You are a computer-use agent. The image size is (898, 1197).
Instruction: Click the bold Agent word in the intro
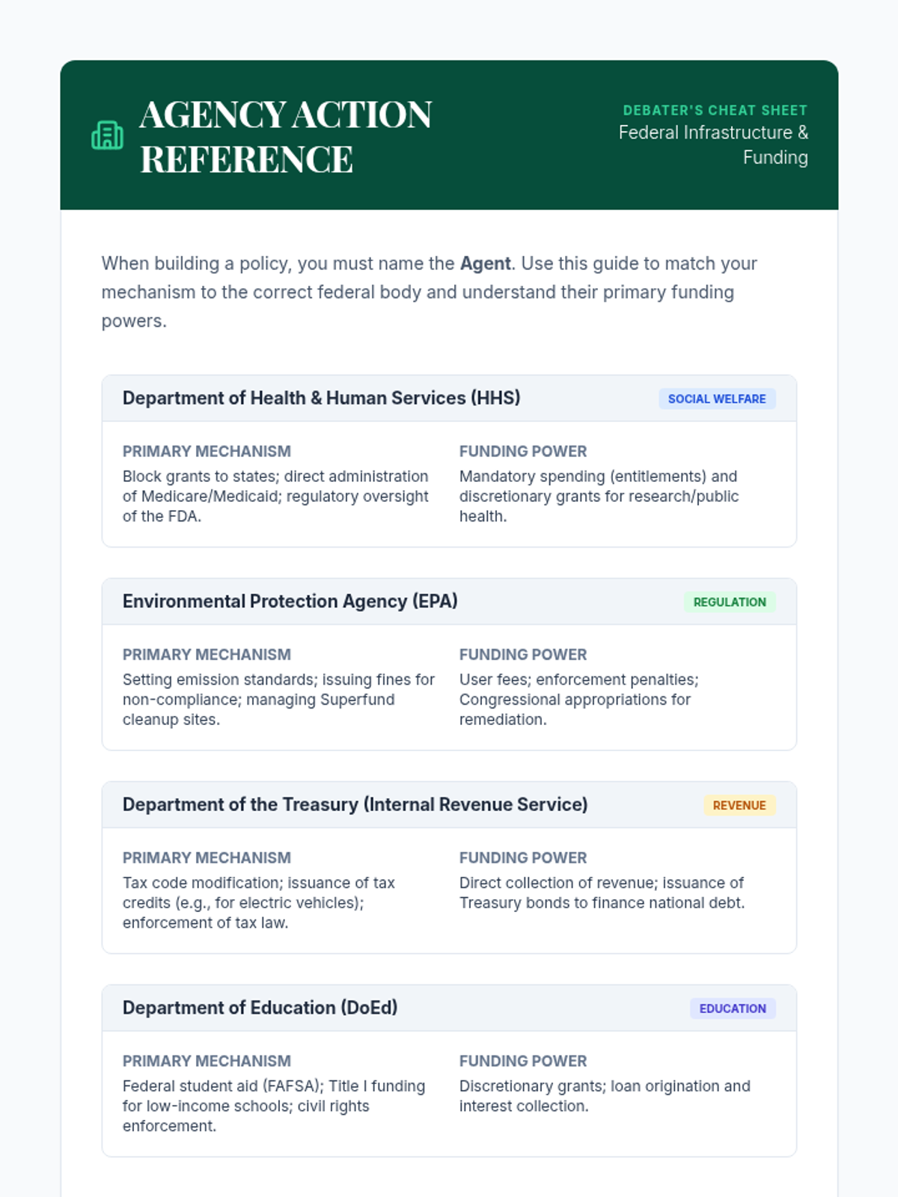485,263
